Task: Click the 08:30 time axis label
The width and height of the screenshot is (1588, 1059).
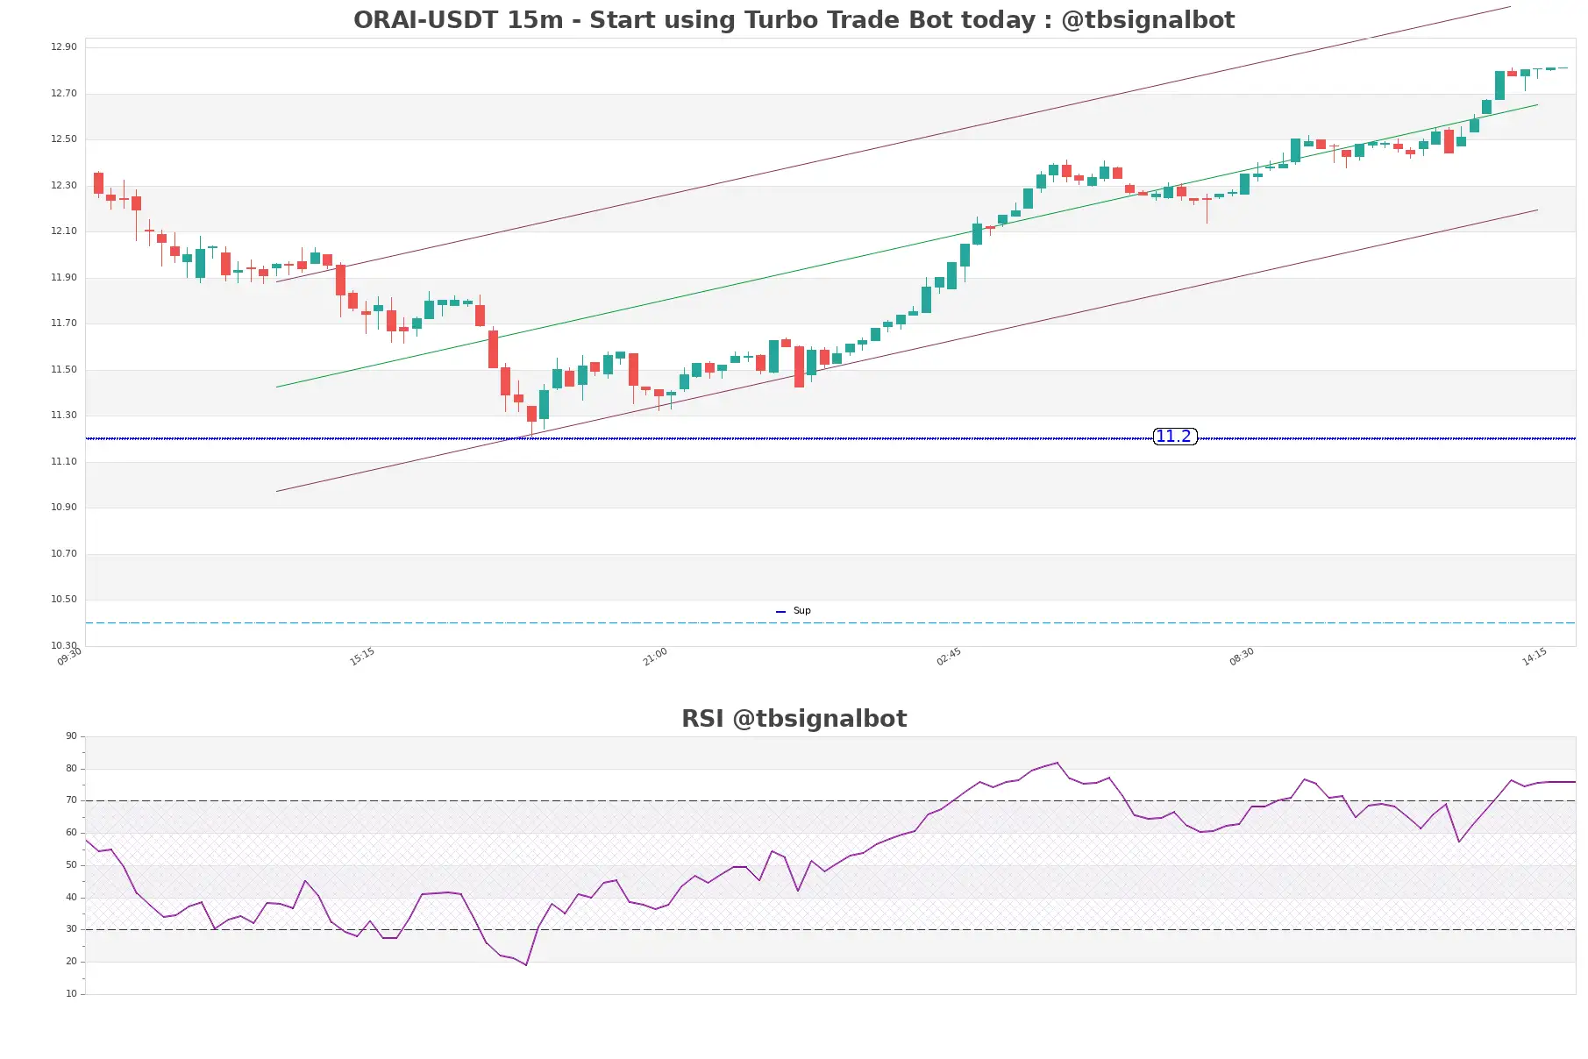Action: point(1242,657)
